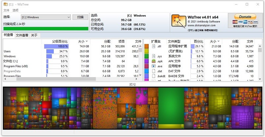265x137 pixels.
Task: Click 系统文件 file type text
Action: tap(175, 56)
